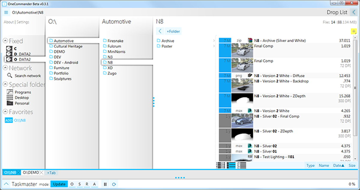Toggle Taskmaster mode O
Image resolution: width=360 pixels, height=190 pixels.
click(x=72, y=184)
